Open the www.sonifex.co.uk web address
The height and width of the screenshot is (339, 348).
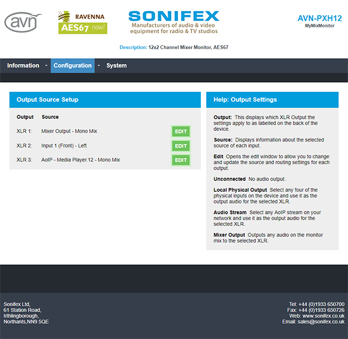coord(324,316)
